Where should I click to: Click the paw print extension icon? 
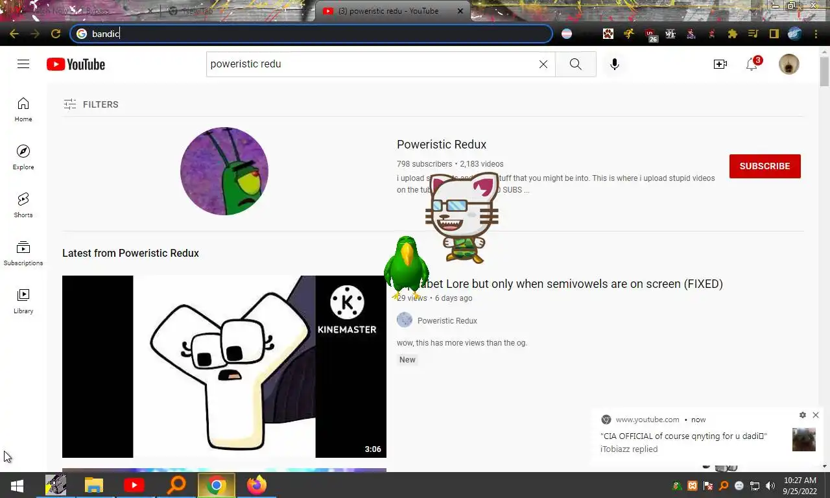[x=608, y=34]
